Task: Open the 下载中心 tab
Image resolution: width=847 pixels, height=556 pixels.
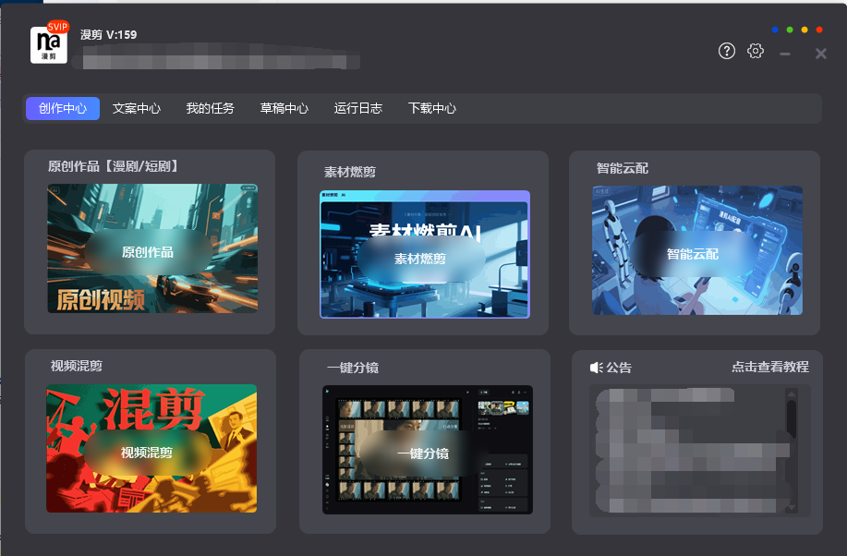Action: 432,108
